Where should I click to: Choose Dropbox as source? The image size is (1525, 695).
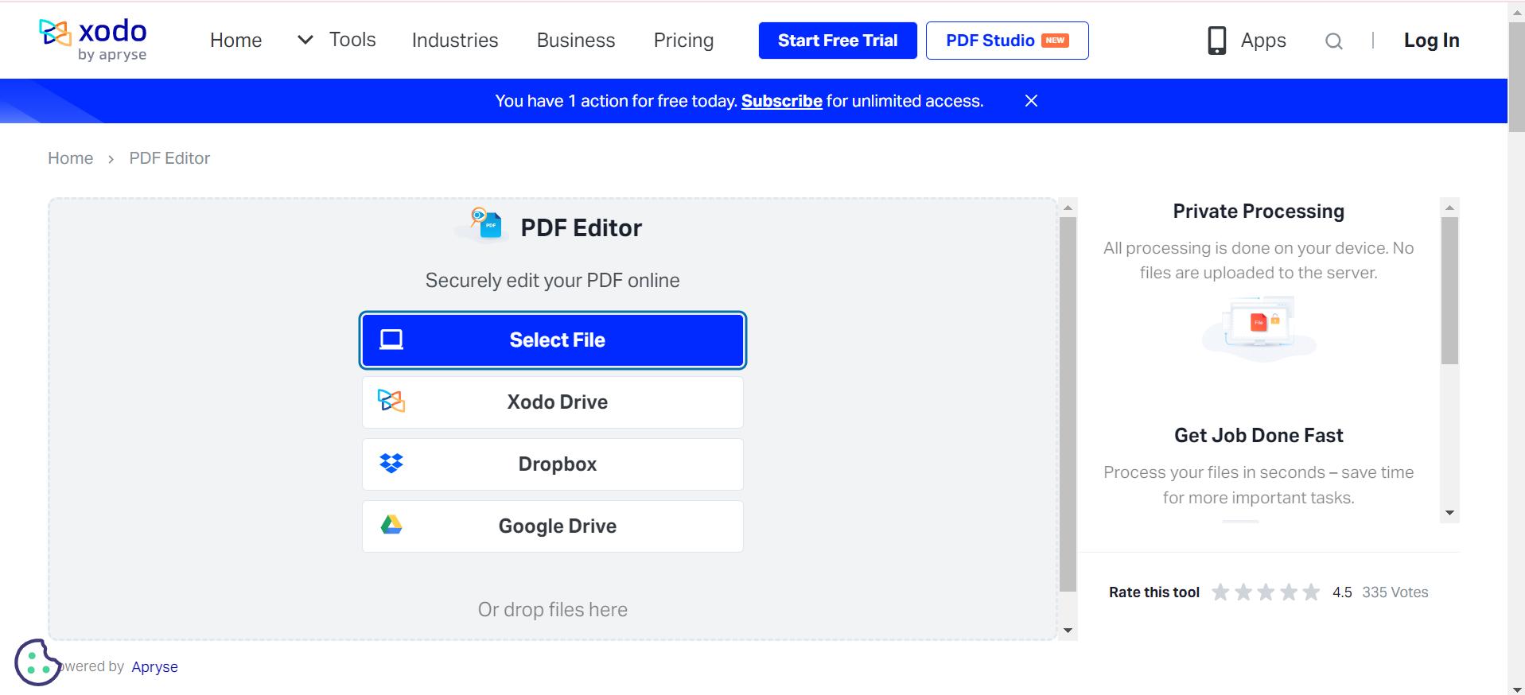553,464
